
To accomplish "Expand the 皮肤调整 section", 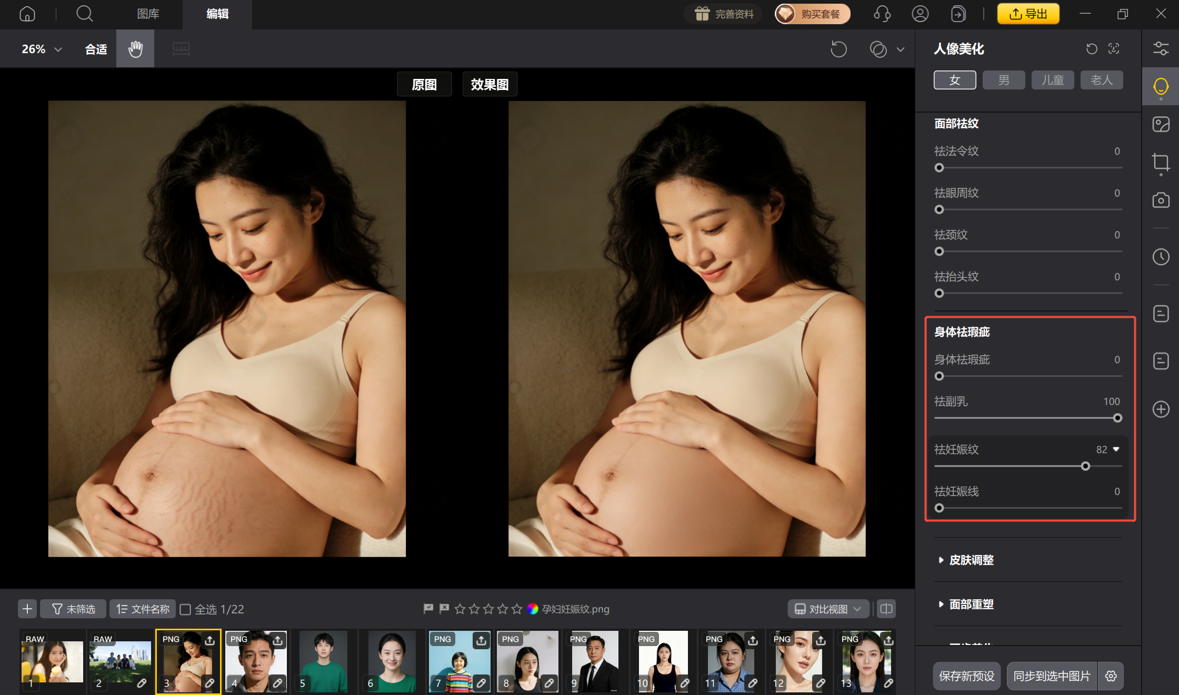I will tap(971, 560).
